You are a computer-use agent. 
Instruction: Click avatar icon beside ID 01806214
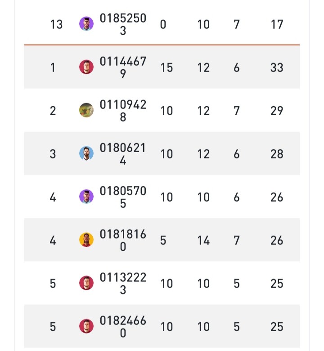tap(86, 153)
